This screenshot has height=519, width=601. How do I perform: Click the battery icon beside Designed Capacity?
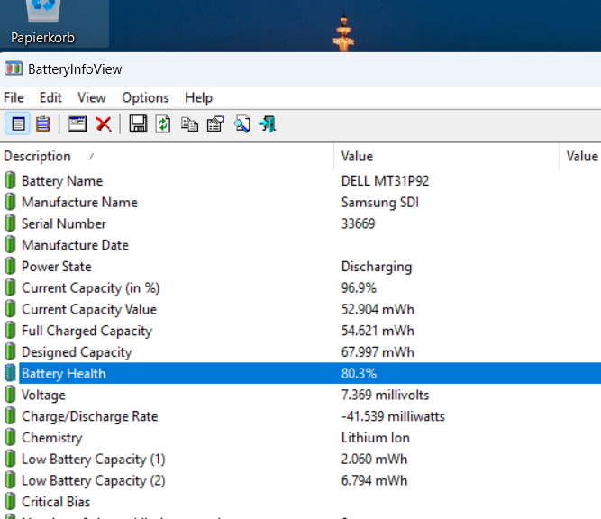10,352
